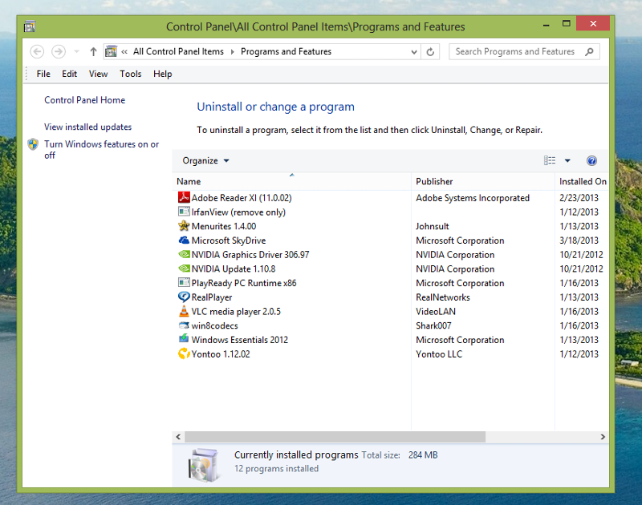Click the scrollbar right arrow

[x=603, y=437]
